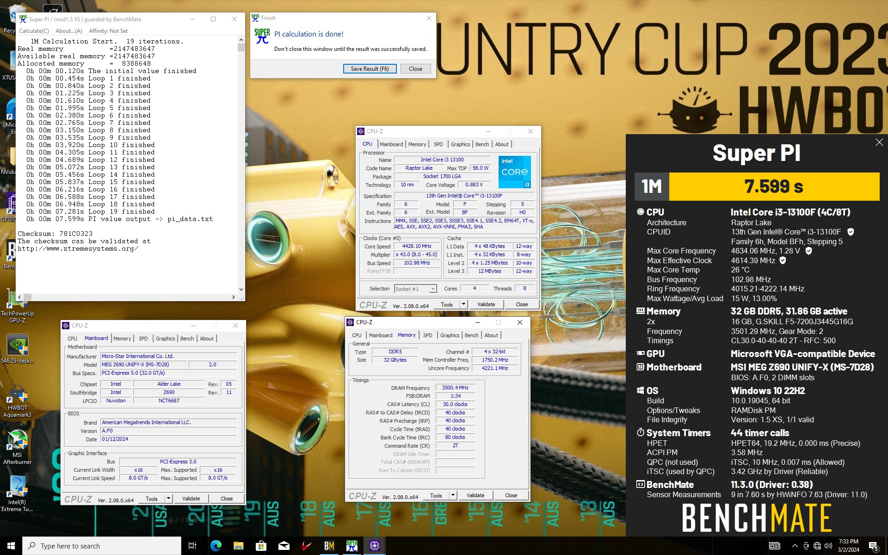The image size is (888, 555).
Task: Click Multiplier value x 43.0 (8.0 - 45.0)
Action: tap(417, 255)
